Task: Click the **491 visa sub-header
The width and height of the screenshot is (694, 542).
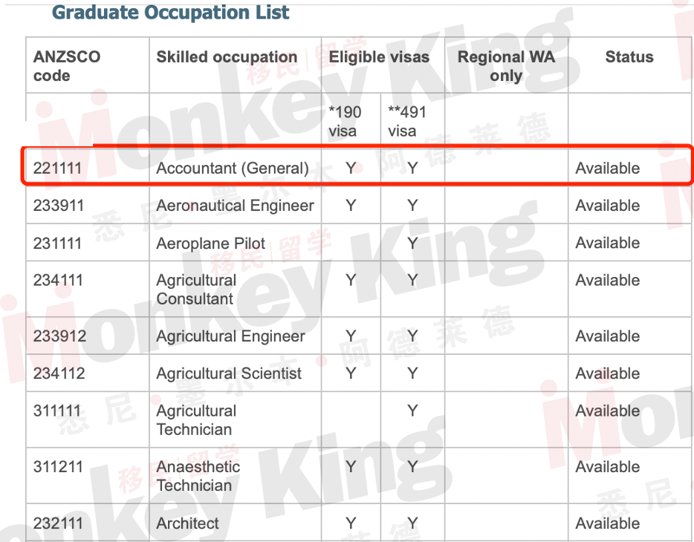Action: click(x=406, y=122)
